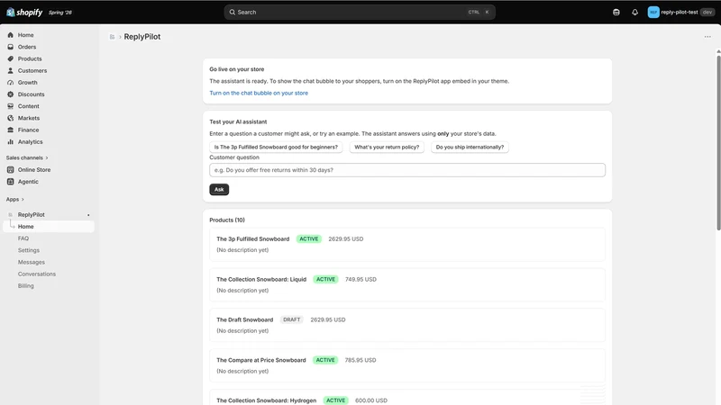Click the Customers person icon

(11, 71)
